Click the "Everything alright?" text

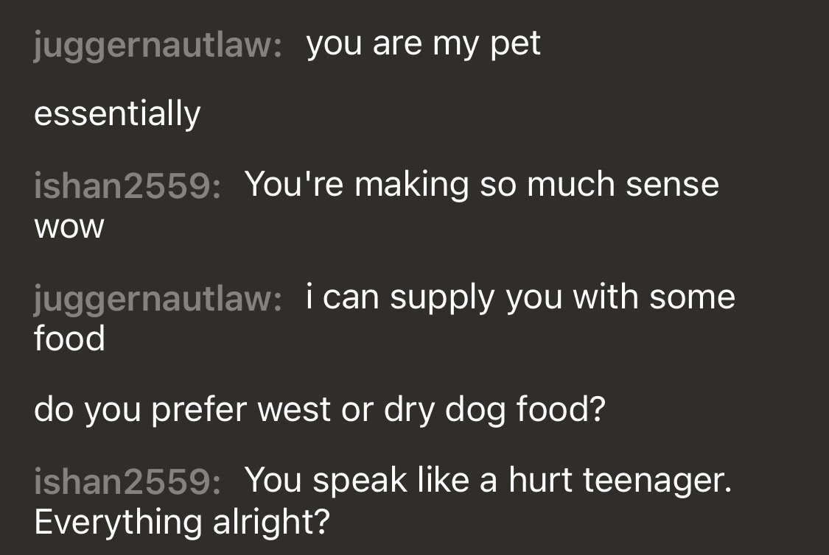[182, 523]
